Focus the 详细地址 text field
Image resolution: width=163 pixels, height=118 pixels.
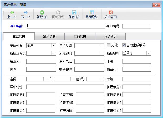pos(65,87)
